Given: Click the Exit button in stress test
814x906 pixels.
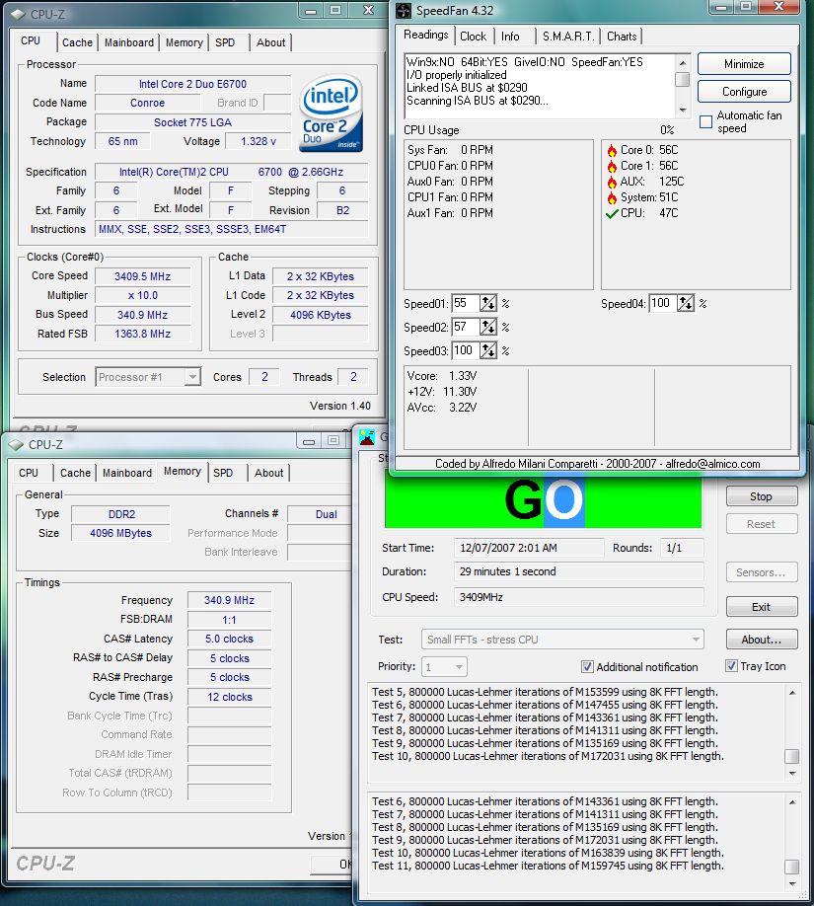Looking at the screenshot, I should point(762,607).
